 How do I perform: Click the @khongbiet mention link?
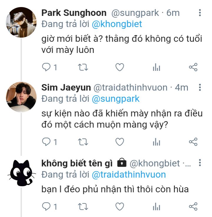pyautogui.click(x=117, y=24)
